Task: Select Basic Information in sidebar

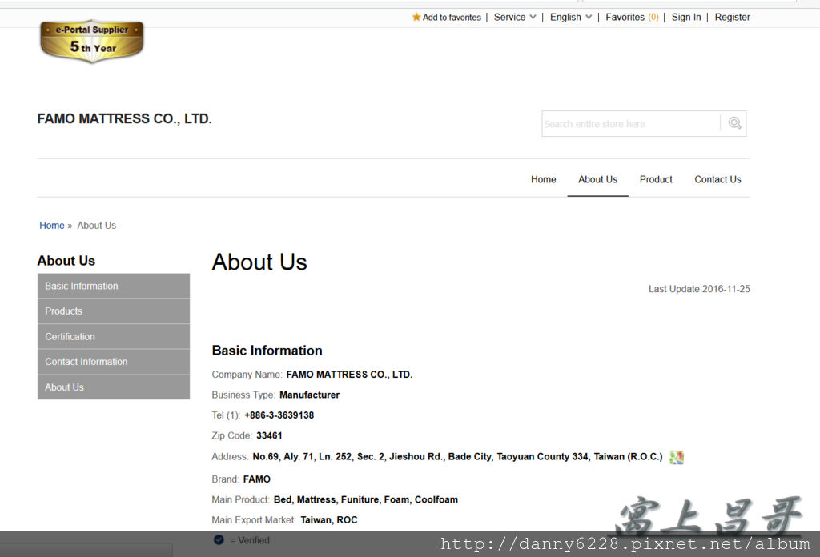Action: (x=114, y=286)
